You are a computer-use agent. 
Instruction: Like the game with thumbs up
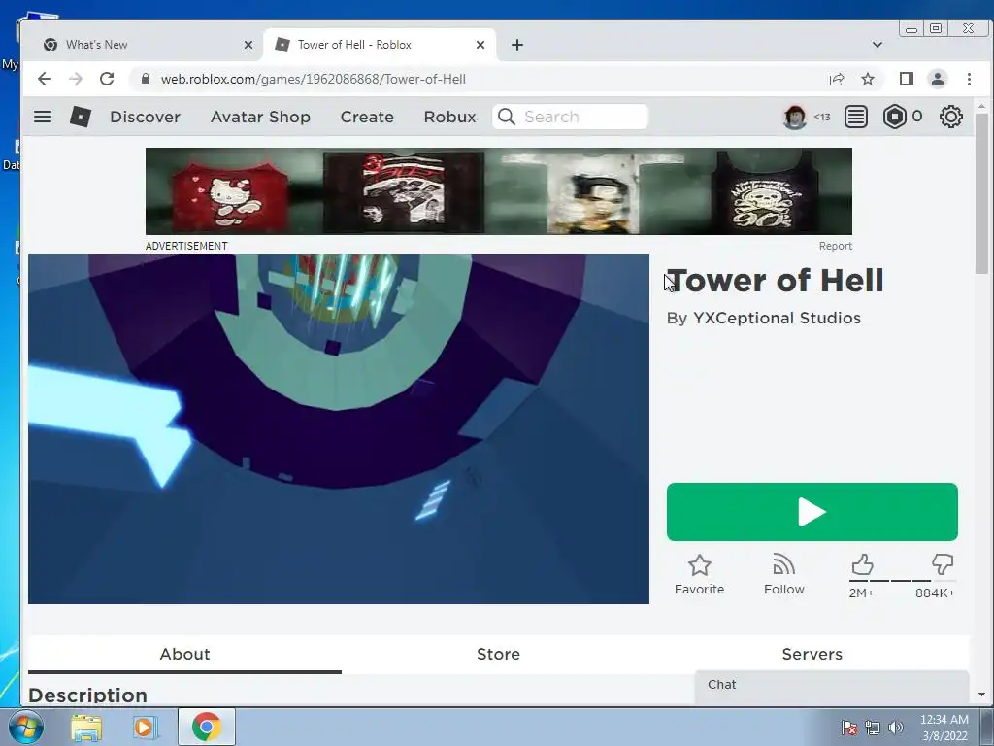coord(862,564)
